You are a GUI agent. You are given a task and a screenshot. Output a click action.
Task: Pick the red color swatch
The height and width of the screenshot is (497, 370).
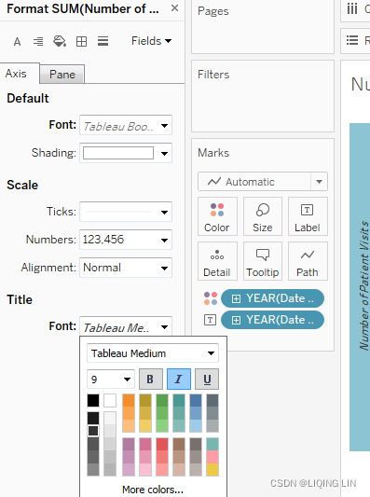(162, 444)
